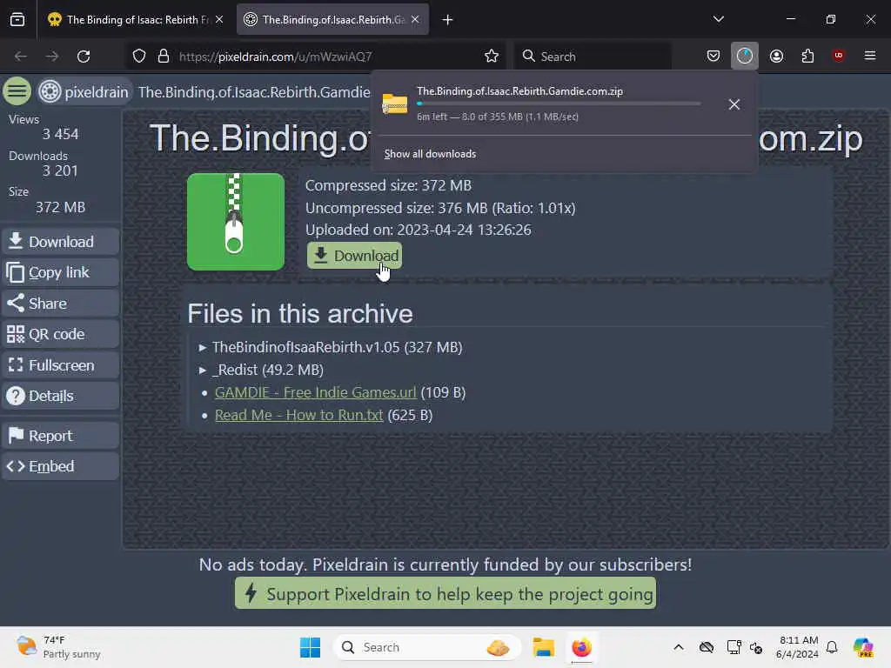
Task: Open the Share options
Action: (60, 304)
